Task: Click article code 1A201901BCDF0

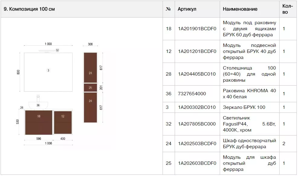Action: (197, 29)
